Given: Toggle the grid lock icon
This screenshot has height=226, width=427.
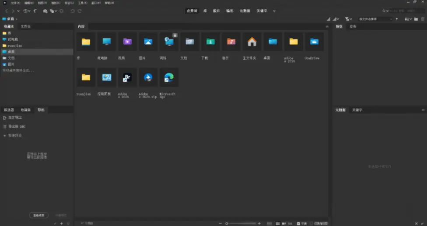Looking at the screenshot, I should tap(269, 223).
